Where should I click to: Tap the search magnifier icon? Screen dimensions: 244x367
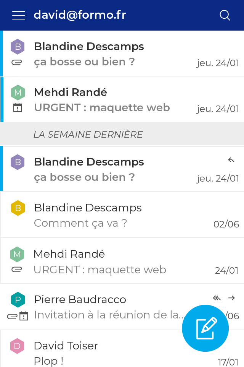pos(225,15)
